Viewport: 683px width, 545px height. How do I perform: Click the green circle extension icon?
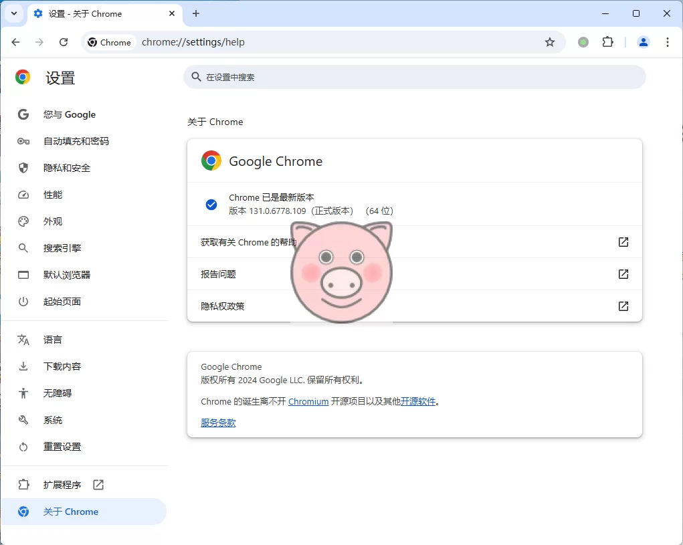coord(583,42)
